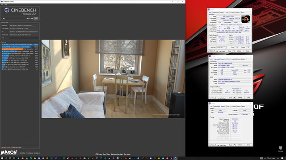
Task: Click Tools button in top CPU-Z window
Action: (229, 51)
